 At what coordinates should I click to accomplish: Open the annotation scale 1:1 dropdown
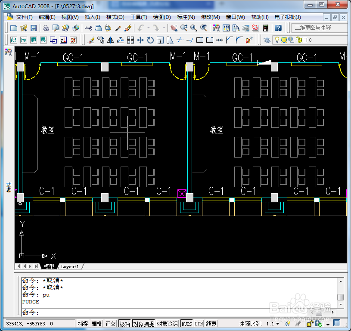(273, 324)
